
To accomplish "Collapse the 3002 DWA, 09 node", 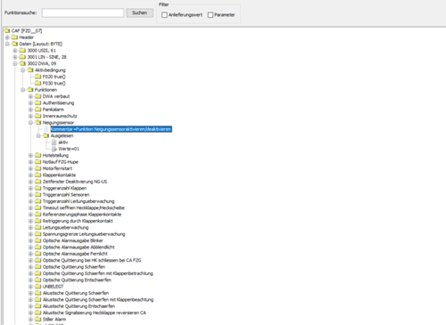I will click(x=15, y=63).
